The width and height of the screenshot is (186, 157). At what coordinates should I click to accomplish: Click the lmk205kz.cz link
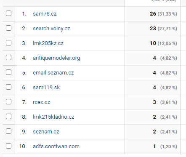click(x=48, y=43)
